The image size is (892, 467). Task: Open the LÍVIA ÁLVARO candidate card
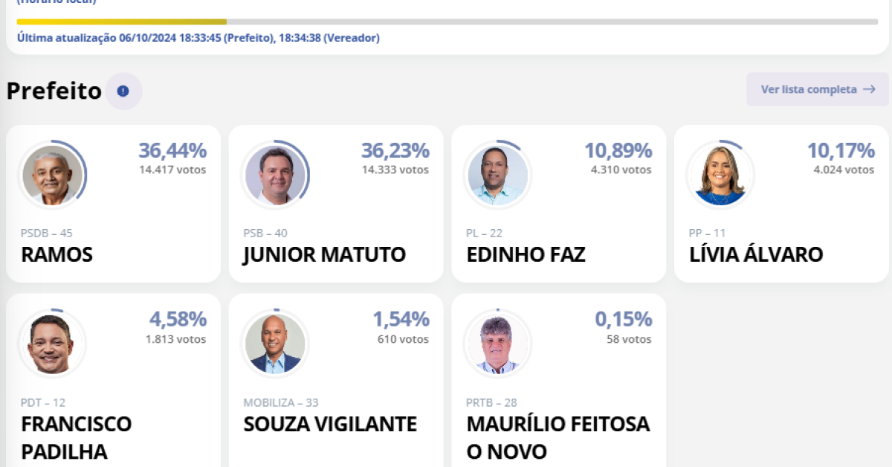pos(780,223)
